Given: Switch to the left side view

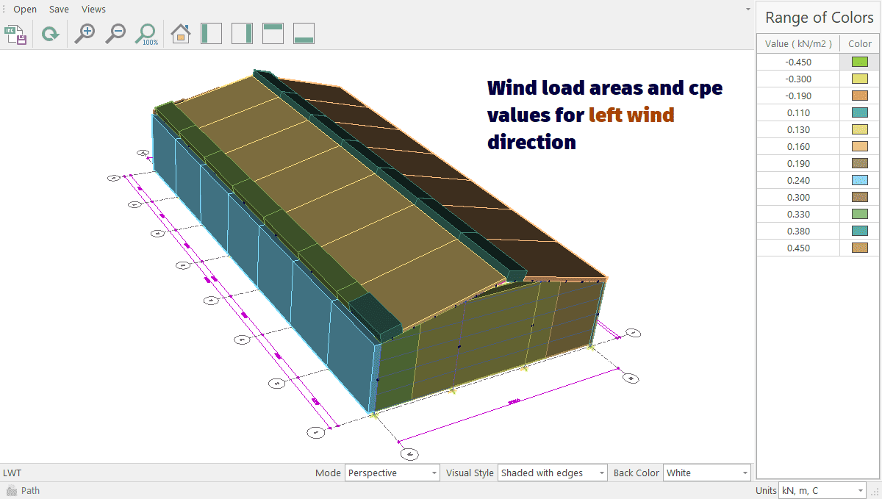Looking at the screenshot, I should [x=212, y=34].
